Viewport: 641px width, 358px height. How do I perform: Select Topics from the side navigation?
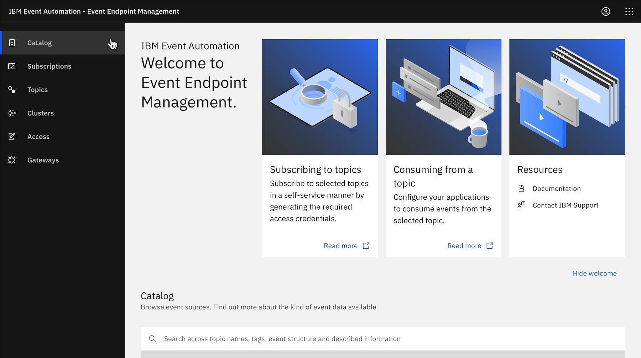[x=37, y=90]
